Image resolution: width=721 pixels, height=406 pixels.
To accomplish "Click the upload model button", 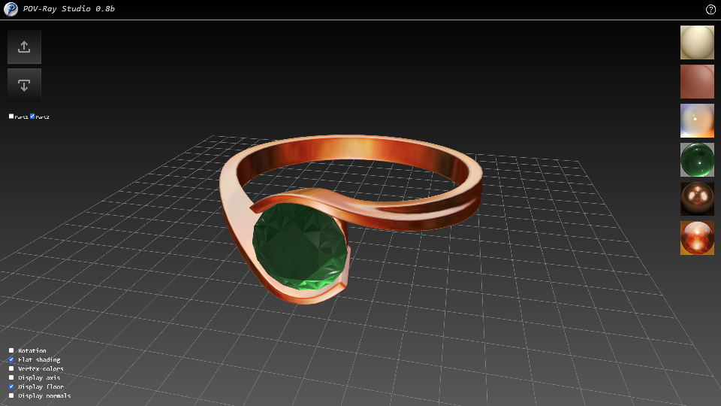I will [x=24, y=47].
